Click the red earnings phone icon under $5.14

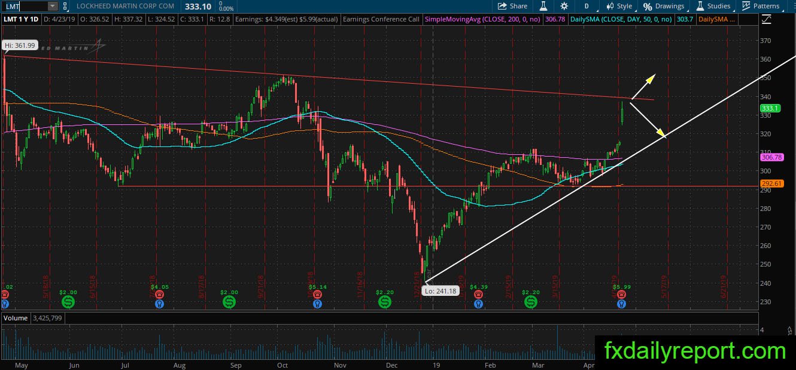click(x=317, y=295)
